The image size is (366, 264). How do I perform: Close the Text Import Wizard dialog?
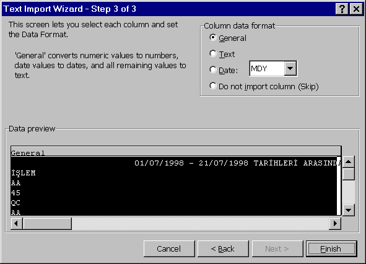tap(356, 9)
